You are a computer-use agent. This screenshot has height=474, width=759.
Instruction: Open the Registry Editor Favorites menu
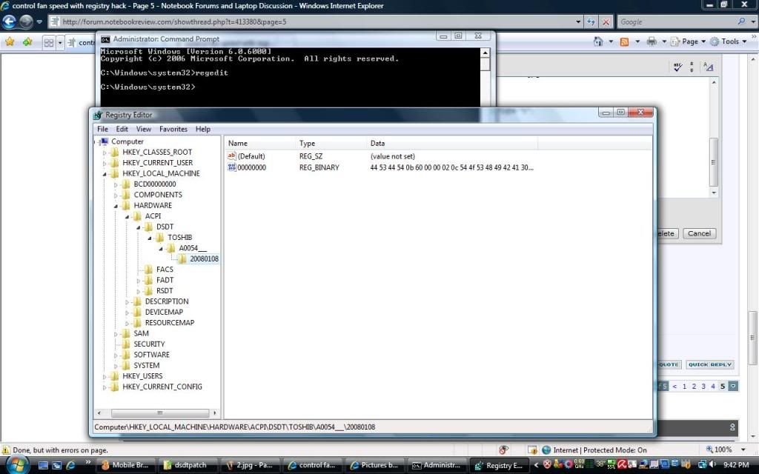click(173, 129)
